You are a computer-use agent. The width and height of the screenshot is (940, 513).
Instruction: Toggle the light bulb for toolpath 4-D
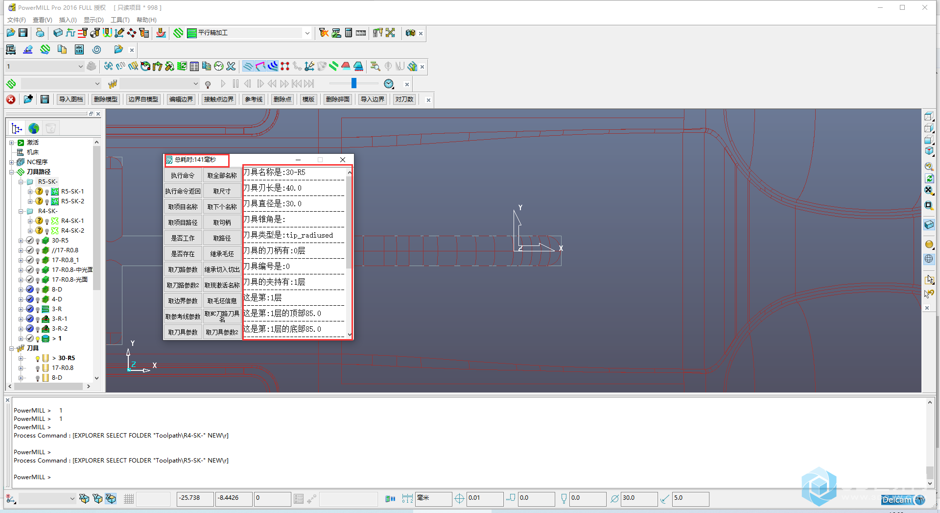pos(38,300)
